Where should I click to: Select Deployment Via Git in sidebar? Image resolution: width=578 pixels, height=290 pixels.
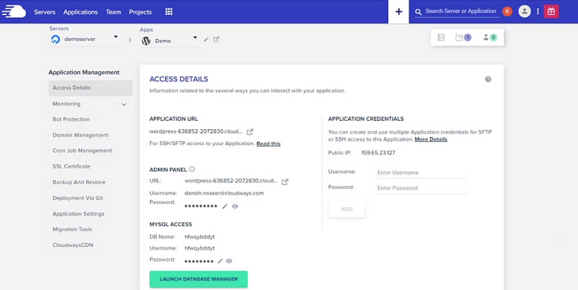click(x=78, y=198)
